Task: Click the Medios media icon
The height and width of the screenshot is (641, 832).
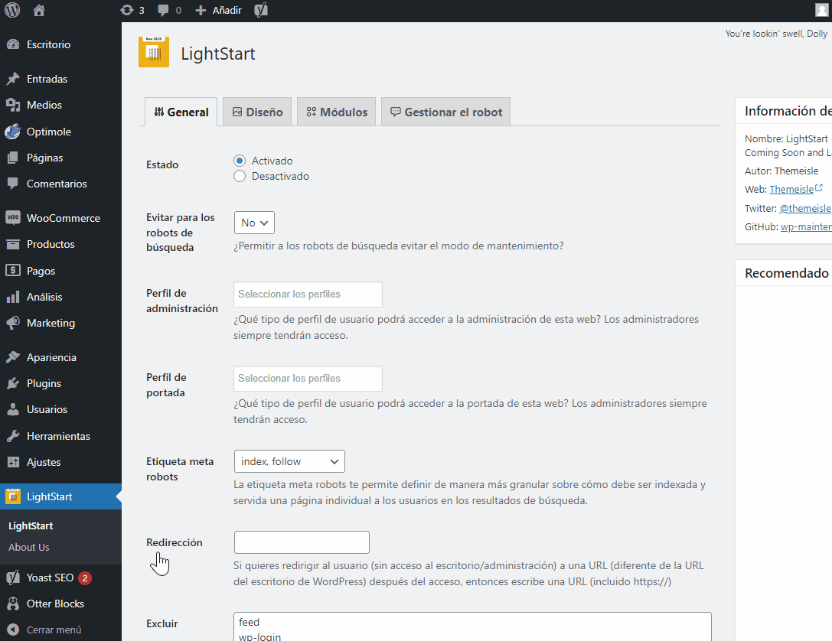Action: 13,105
